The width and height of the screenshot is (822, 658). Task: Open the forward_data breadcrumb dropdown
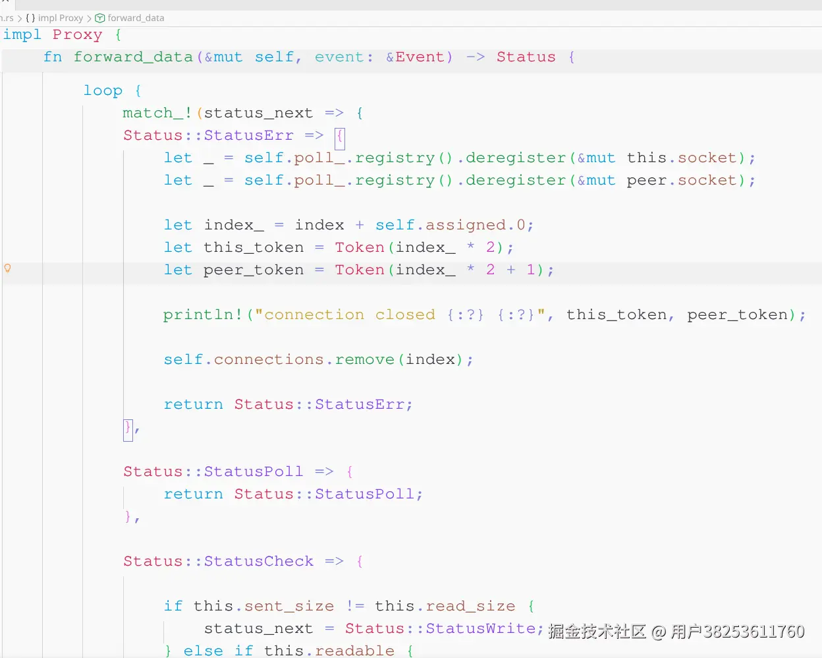point(135,18)
